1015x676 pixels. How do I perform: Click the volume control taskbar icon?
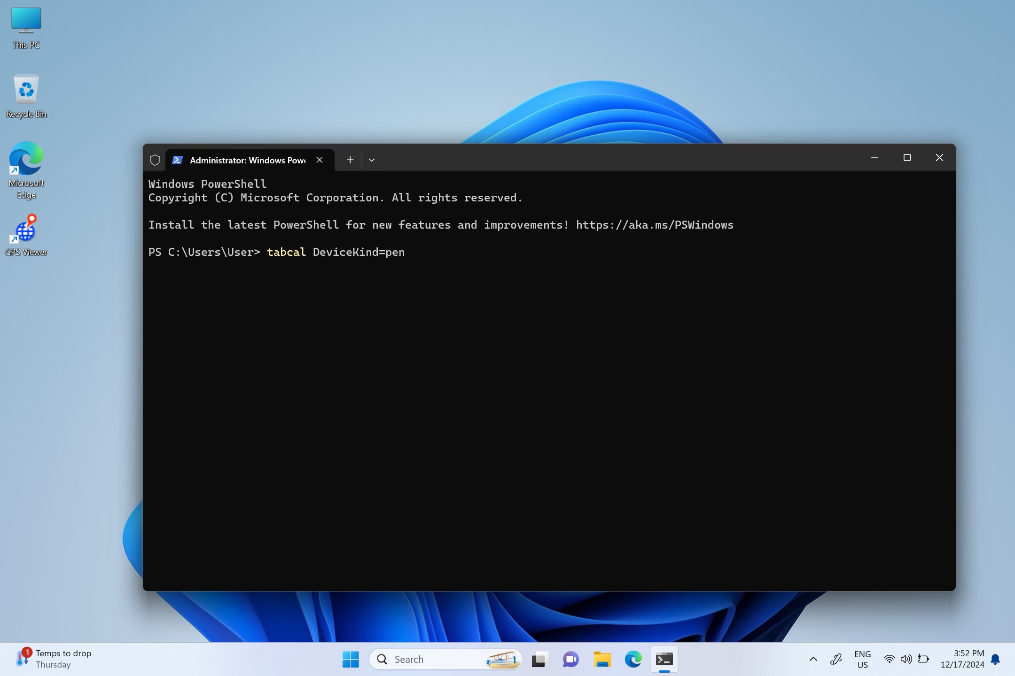906,659
